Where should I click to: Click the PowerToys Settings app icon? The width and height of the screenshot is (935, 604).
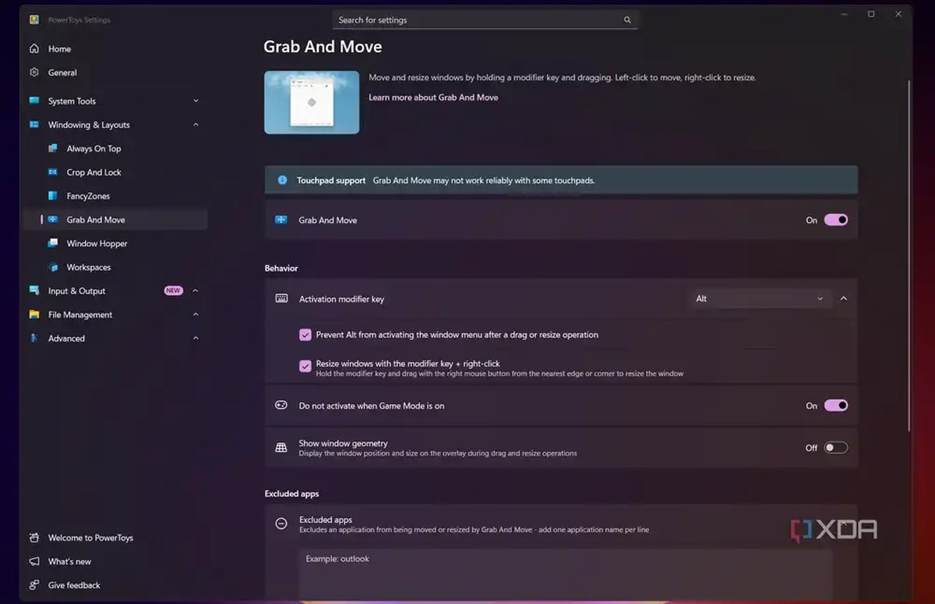point(34,19)
